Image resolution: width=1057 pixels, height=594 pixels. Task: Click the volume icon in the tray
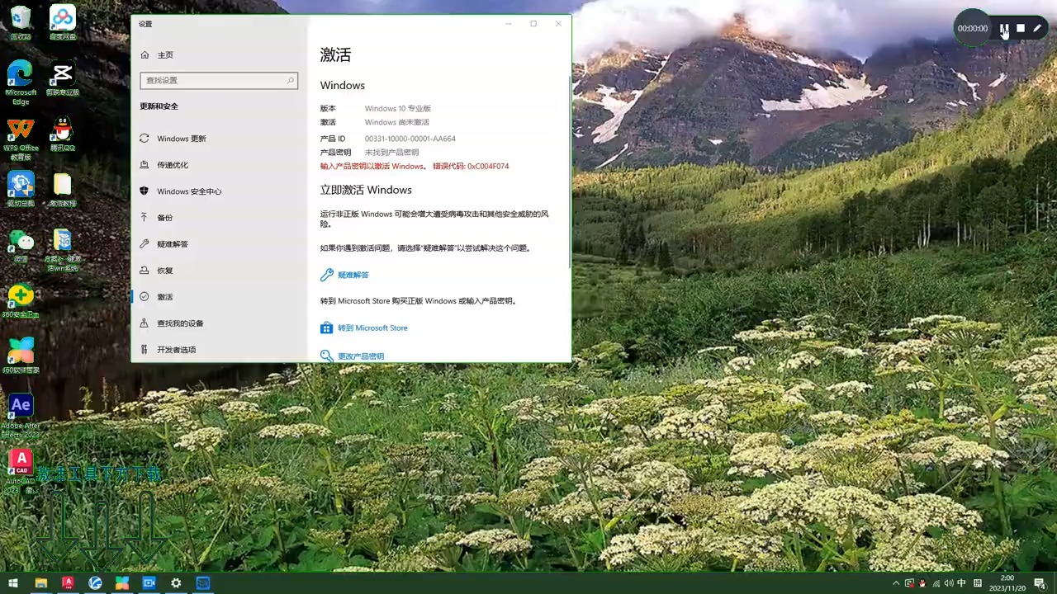point(949,583)
